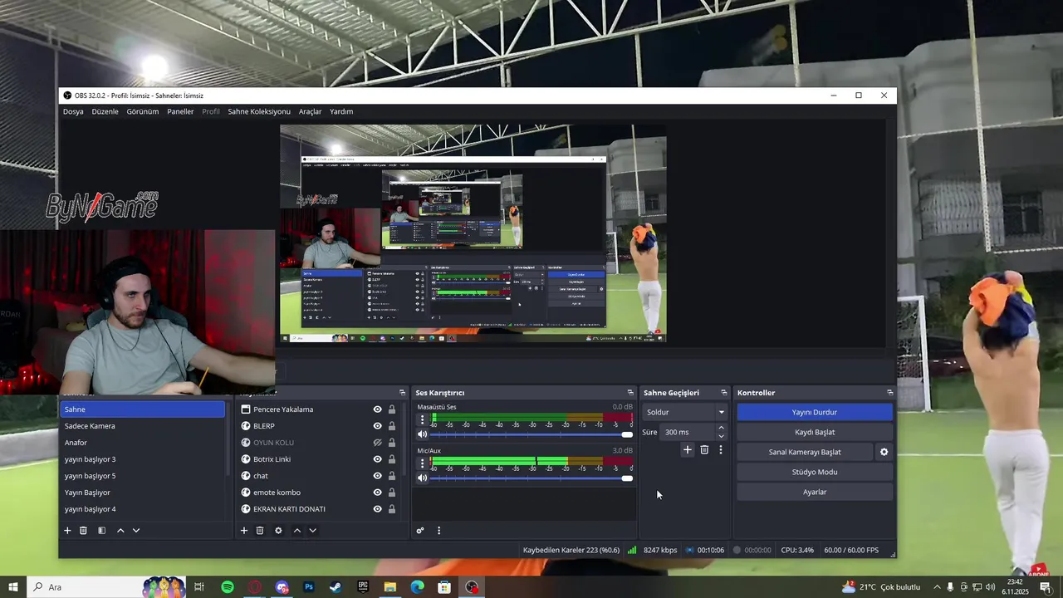Hide the chat source

click(x=377, y=476)
